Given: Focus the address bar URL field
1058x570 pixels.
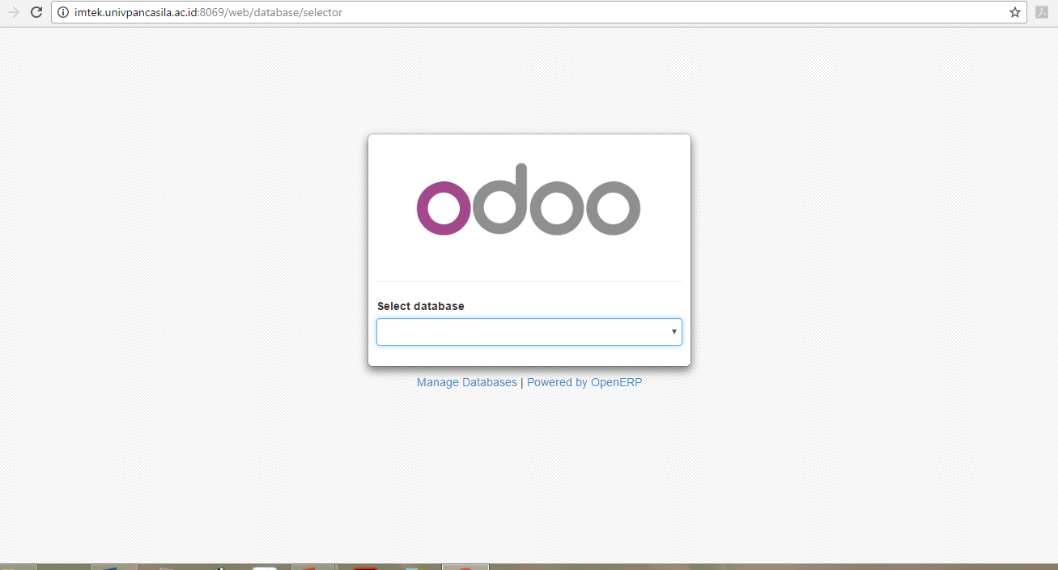Looking at the screenshot, I should 538,12.
